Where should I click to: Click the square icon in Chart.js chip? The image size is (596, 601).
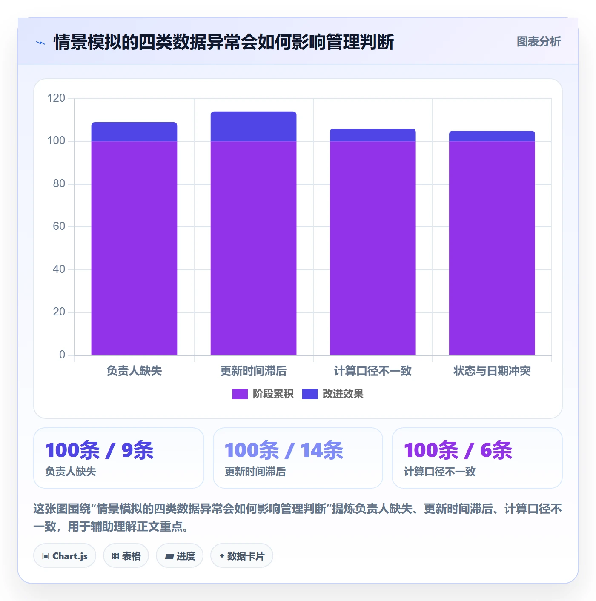[46, 556]
